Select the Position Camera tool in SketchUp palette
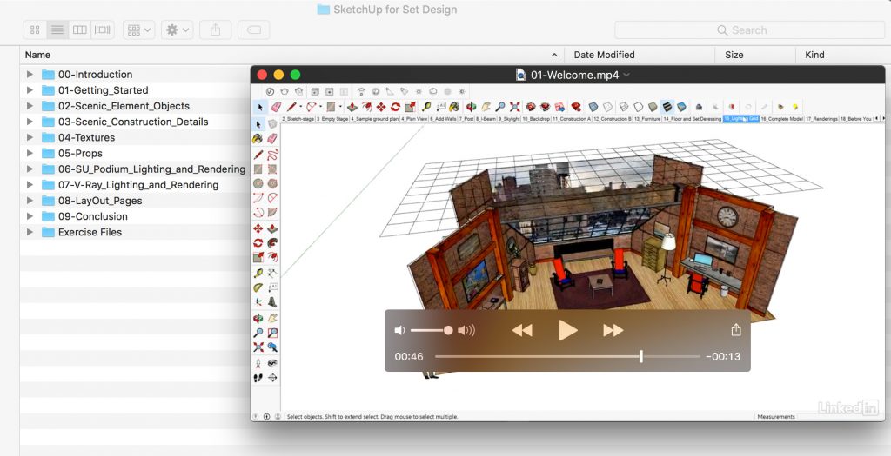Screen dimensions: 891x456 tap(258, 363)
